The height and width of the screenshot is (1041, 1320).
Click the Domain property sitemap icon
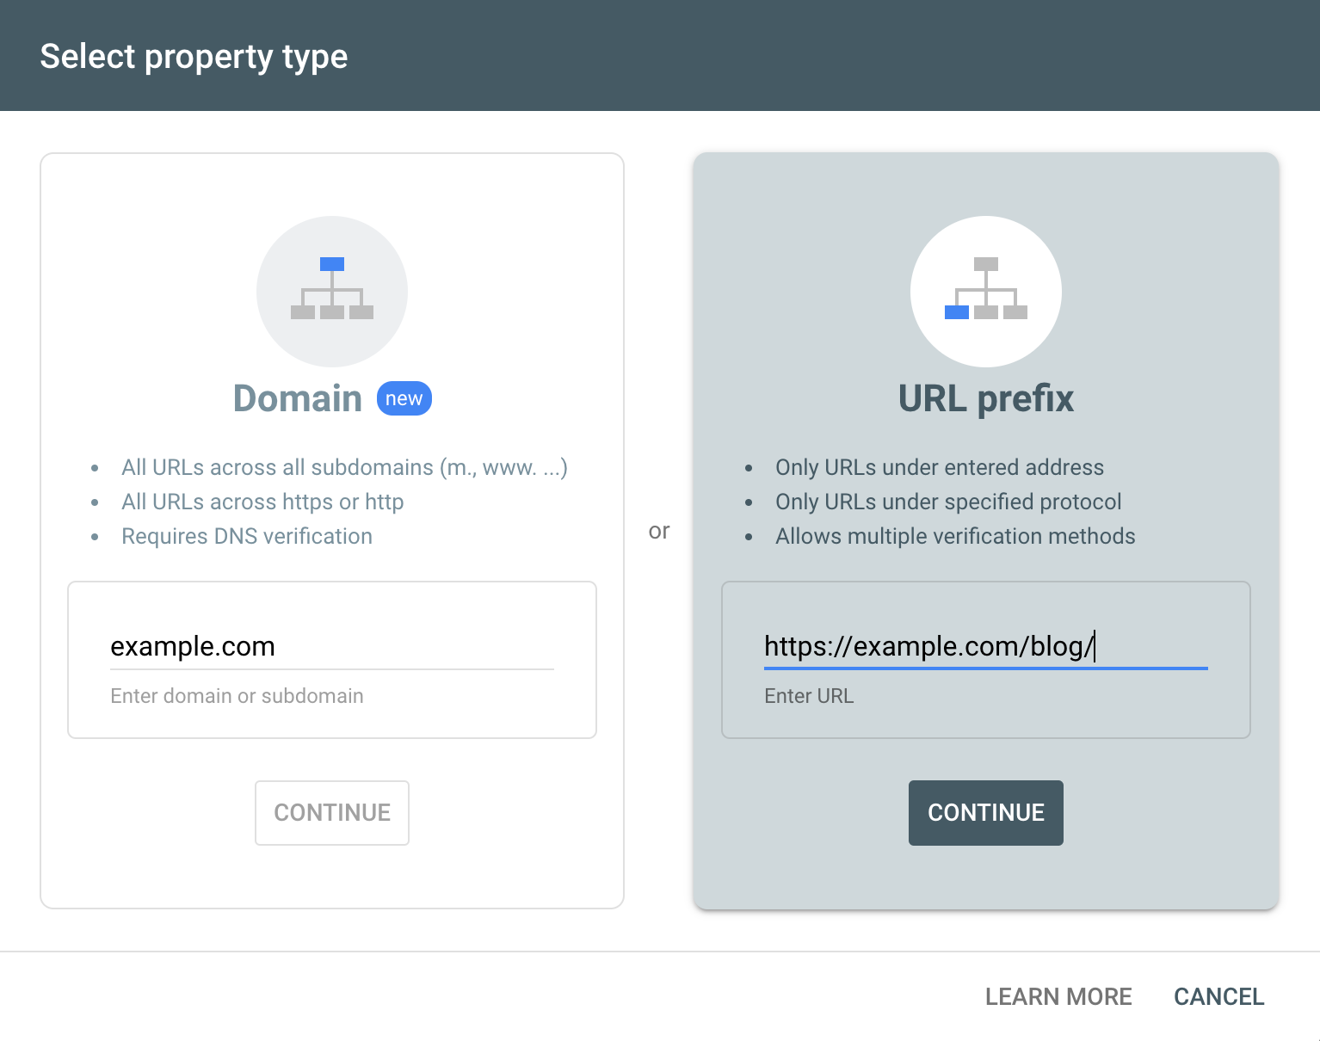332,291
